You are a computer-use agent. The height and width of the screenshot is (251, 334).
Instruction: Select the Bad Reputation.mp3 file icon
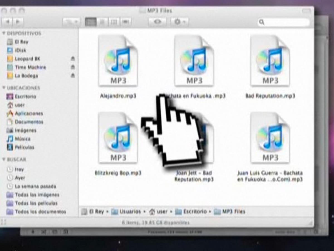[270, 61]
